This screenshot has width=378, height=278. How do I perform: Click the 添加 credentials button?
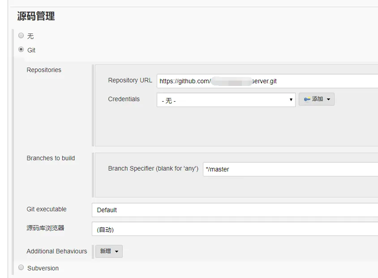(x=317, y=99)
